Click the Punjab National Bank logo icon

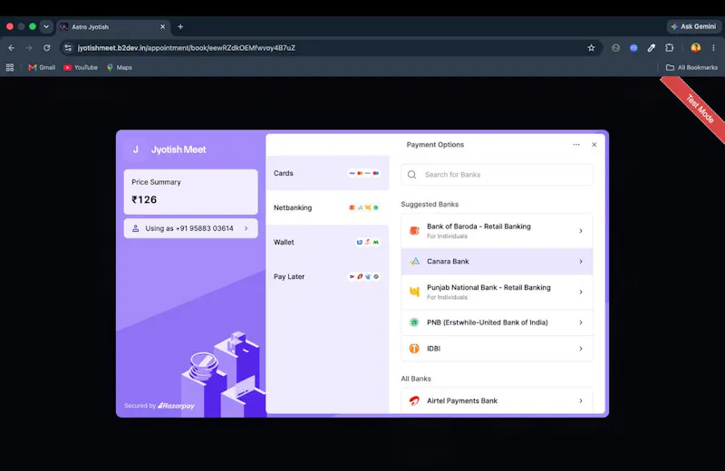point(414,292)
